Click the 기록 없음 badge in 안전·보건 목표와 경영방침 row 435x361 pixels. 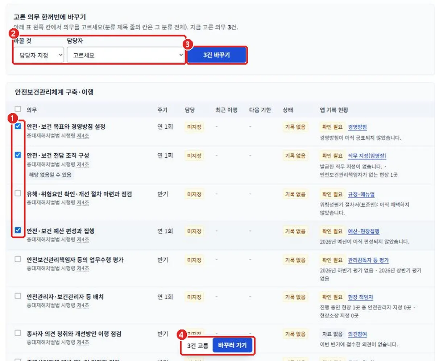point(295,127)
